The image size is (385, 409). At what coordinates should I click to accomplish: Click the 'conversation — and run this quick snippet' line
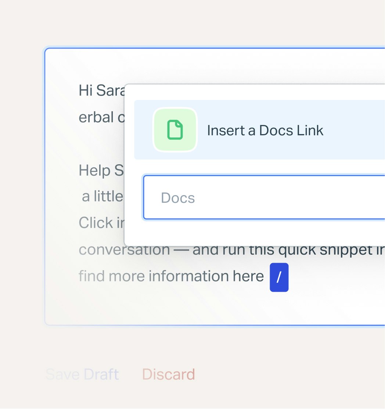[232, 250]
